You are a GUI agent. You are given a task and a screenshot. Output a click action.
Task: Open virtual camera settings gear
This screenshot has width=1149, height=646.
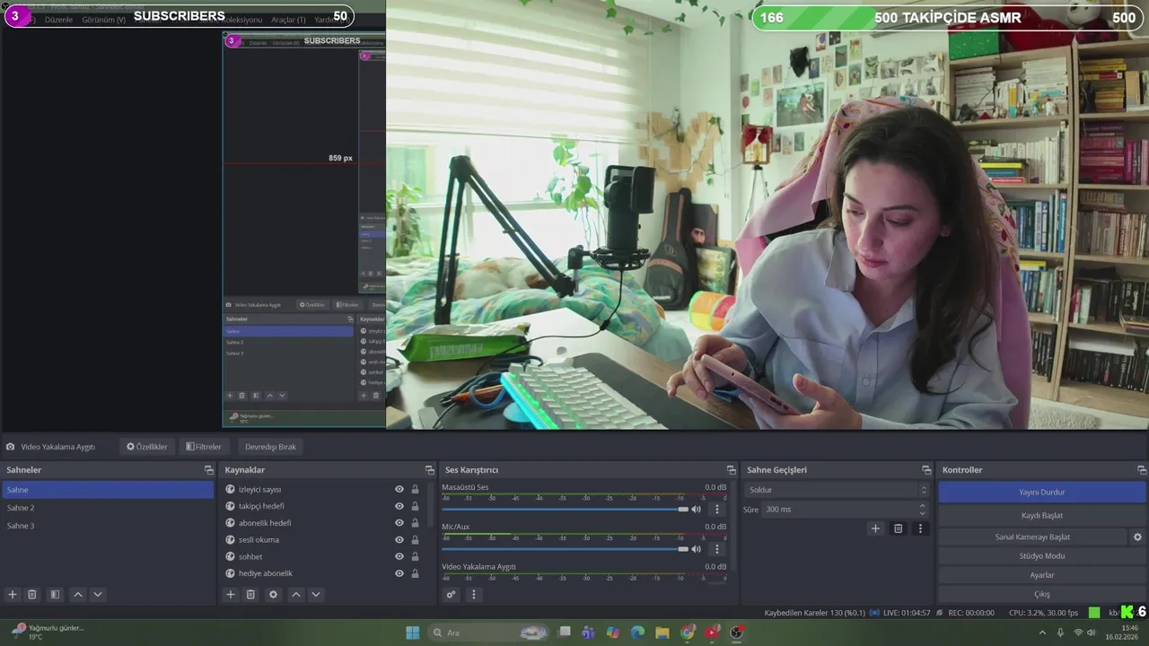(x=1137, y=537)
